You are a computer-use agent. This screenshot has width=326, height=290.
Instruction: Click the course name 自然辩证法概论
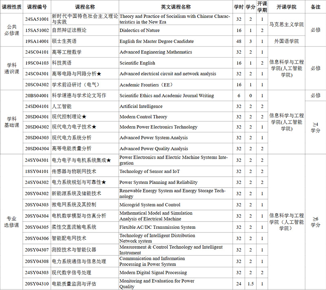69,30
